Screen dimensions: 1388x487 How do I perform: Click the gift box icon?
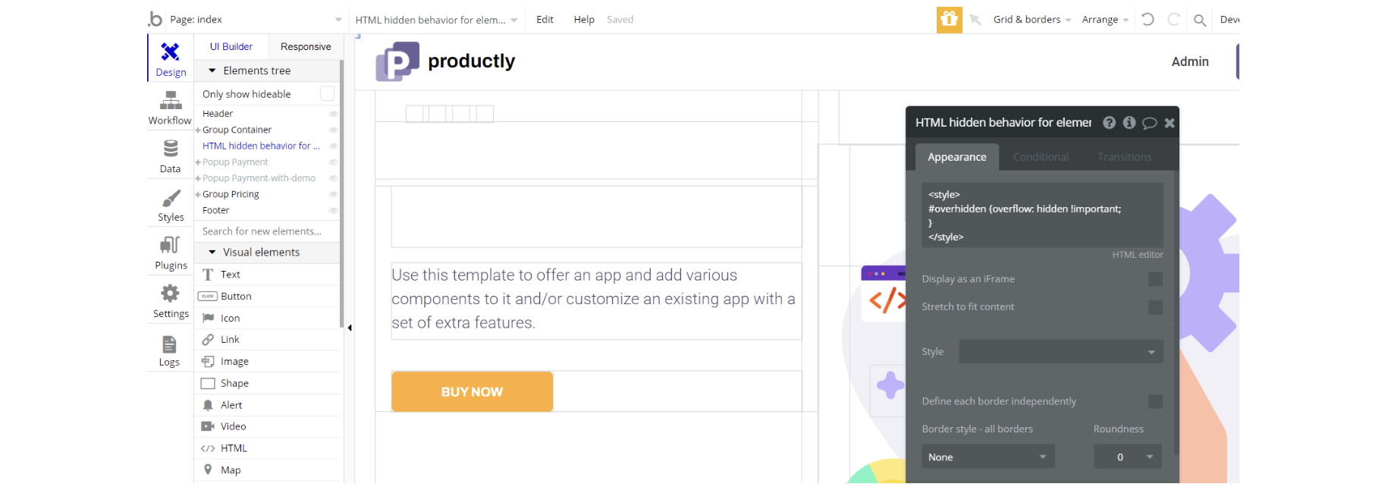coord(949,20)
